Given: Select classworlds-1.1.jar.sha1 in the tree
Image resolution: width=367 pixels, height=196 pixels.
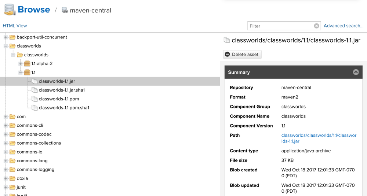Looking at the screenshot, I should point(62,90).
